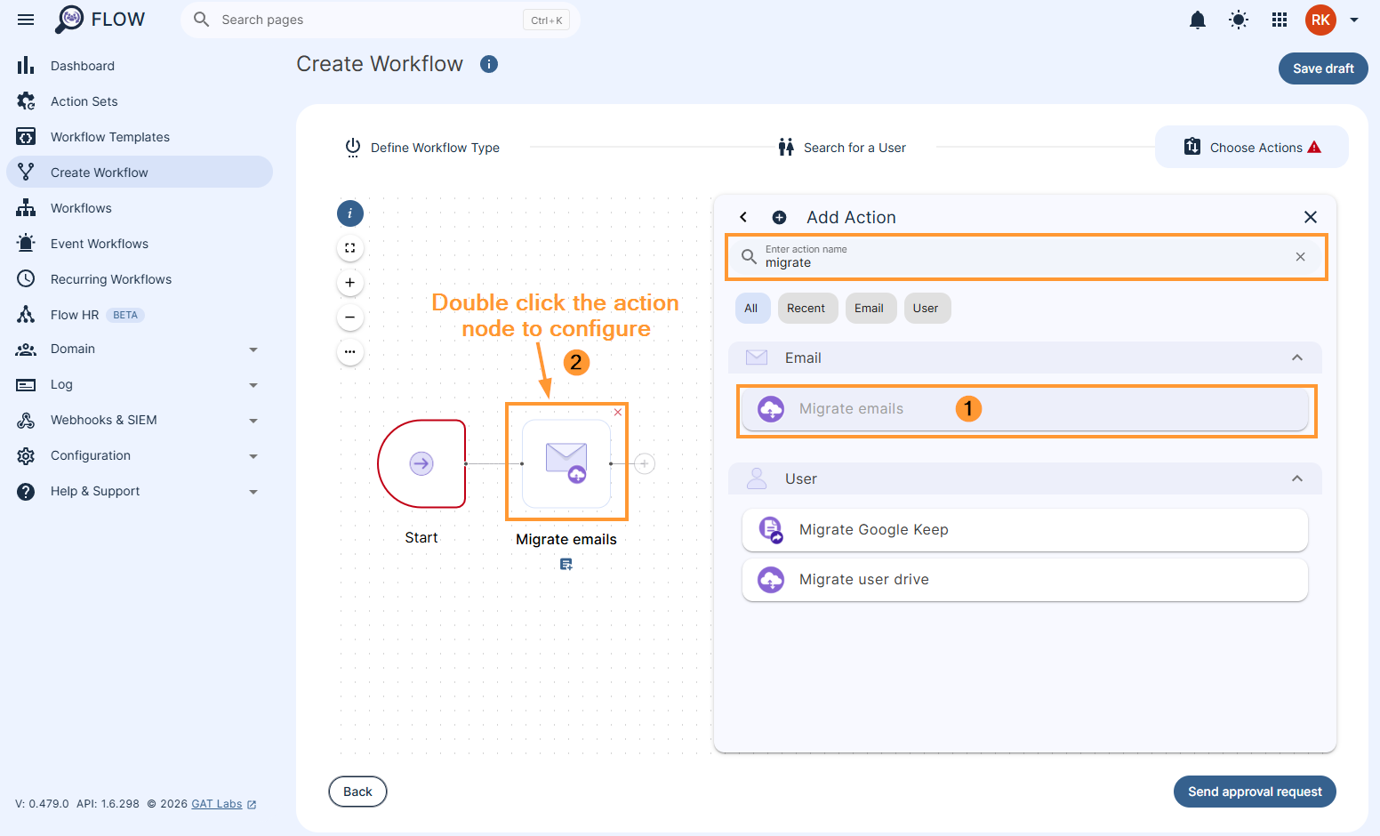Open Action Sets page
The width and height of the screenshot is (1380, 836).
pos(140,101)
